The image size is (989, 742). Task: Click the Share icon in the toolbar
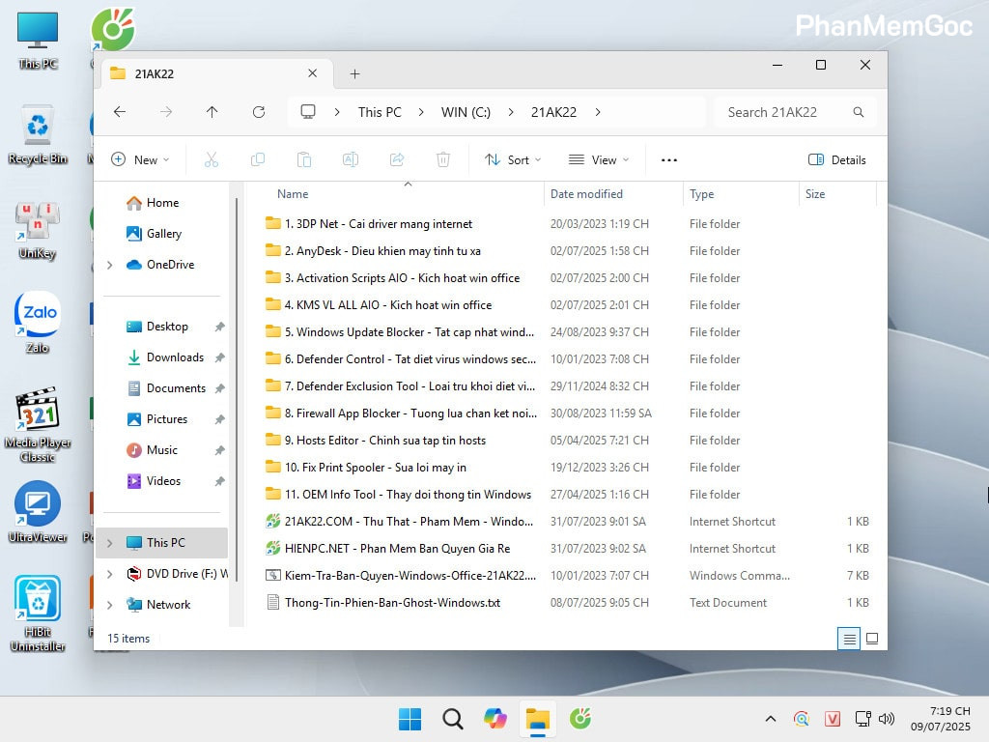tap(397, 158)
